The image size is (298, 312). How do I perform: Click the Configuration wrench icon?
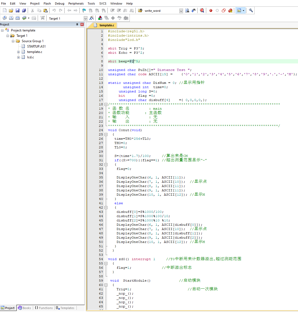[251, 10]
